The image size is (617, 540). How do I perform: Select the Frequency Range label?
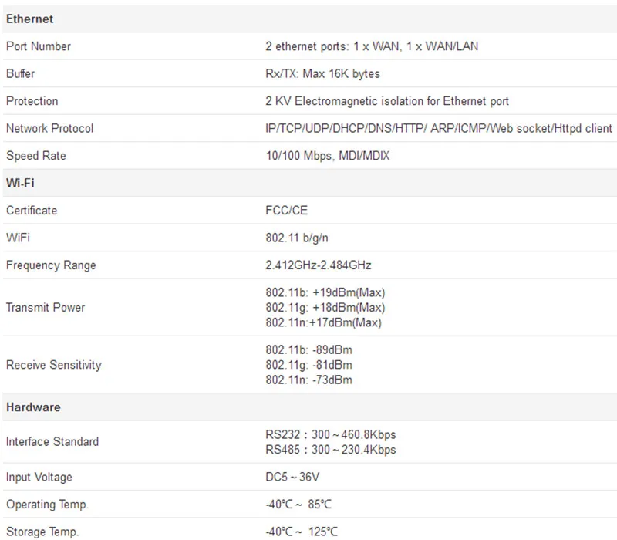point(51,265)
